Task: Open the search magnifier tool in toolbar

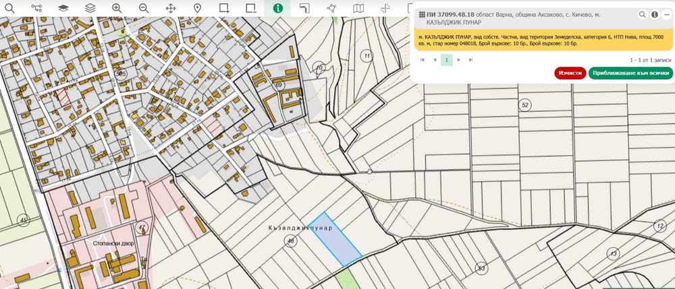Action: (9, 8)
